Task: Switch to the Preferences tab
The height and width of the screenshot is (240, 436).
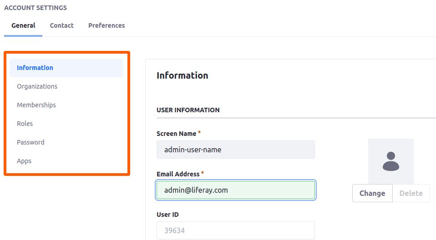Action: (106, 25)
